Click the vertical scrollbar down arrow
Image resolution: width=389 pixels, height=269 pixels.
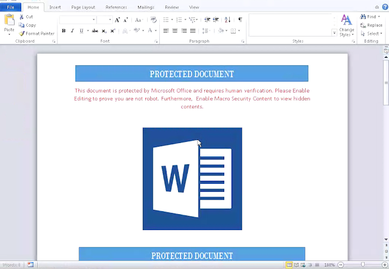point(386,239)
